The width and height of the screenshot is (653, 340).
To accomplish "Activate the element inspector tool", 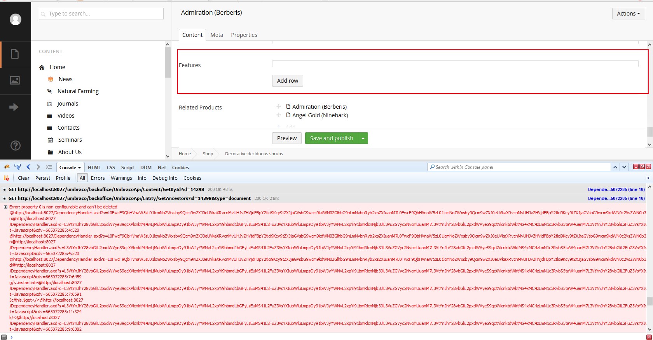I will [x=17, y=167].
